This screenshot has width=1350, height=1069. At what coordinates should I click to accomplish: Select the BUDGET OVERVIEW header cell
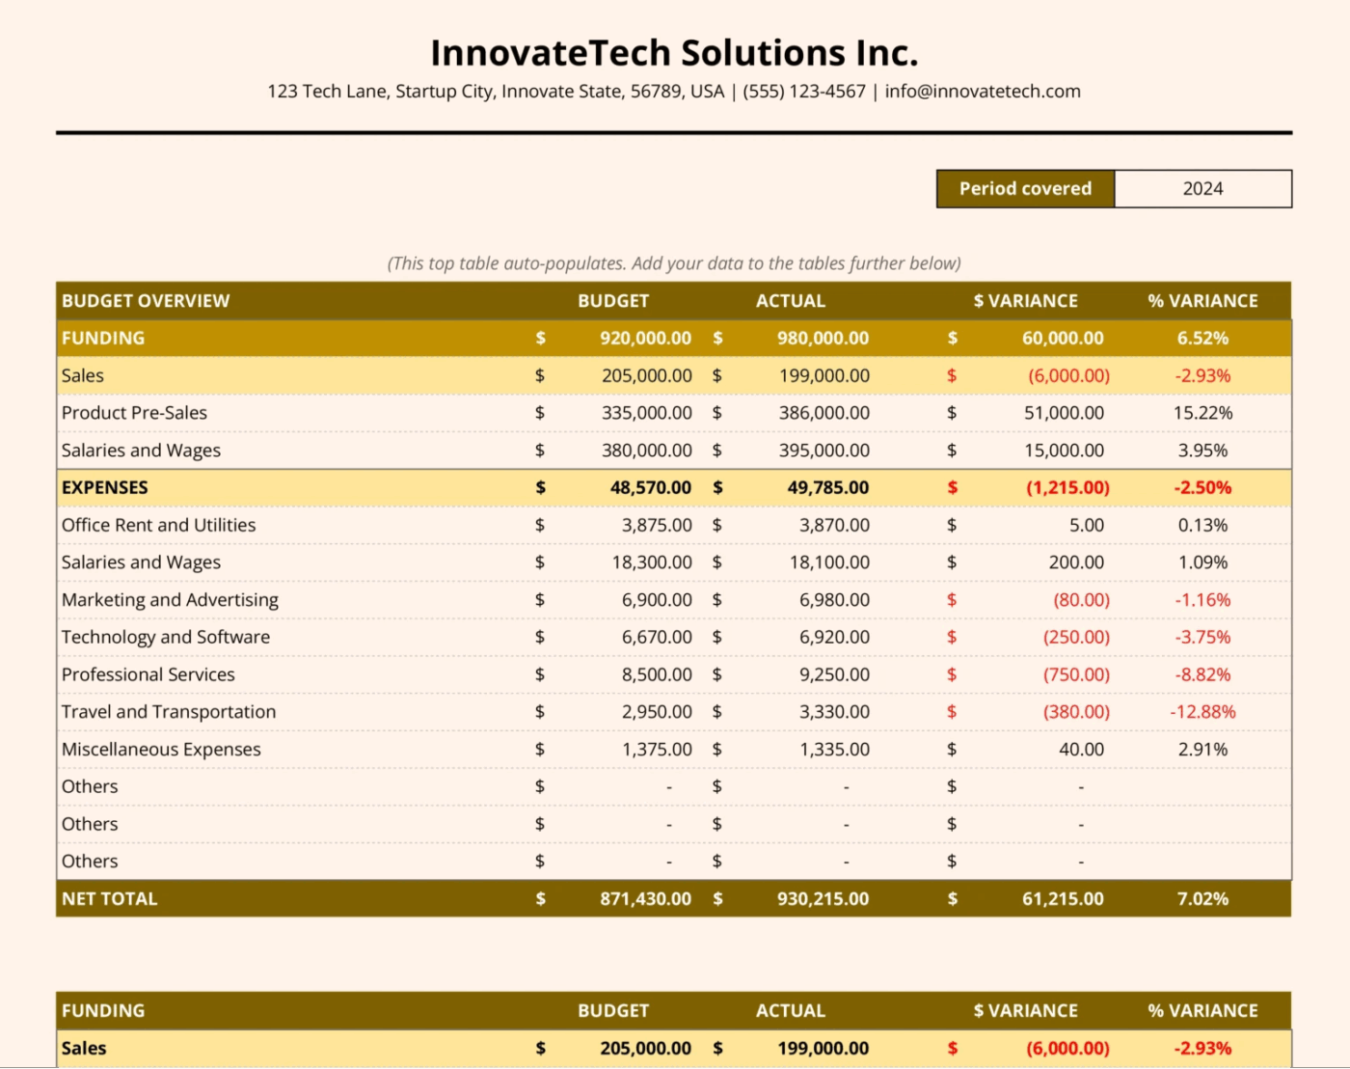tap(146, 301)
